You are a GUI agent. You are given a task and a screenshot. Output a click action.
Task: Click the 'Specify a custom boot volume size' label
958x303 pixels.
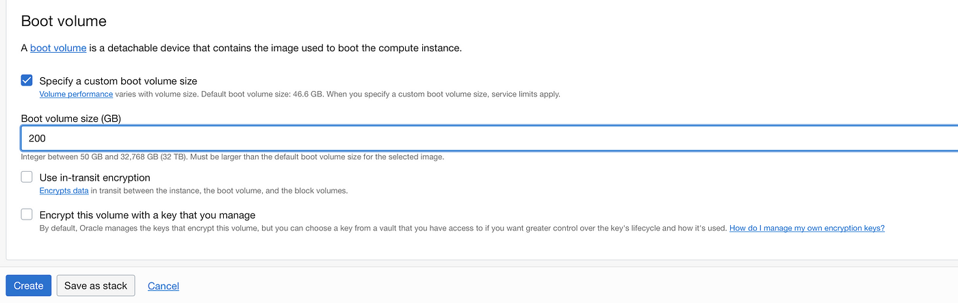(x=118, y=81)
